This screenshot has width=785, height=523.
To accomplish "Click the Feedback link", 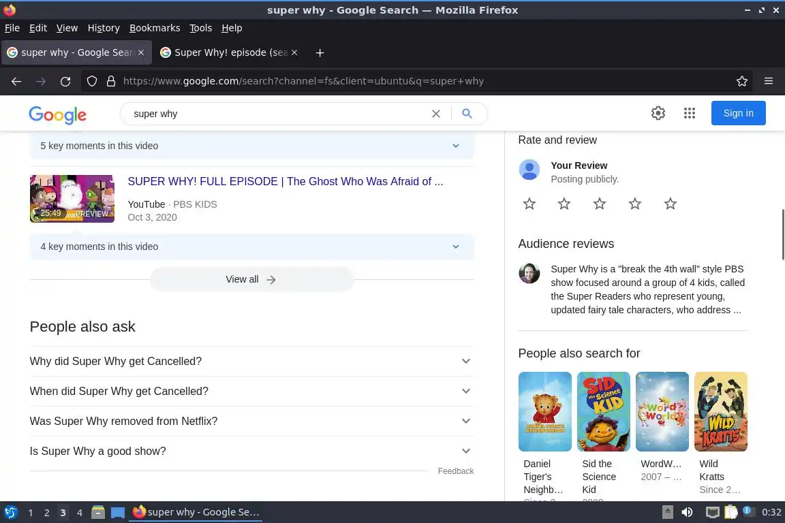I will point(456,471).
